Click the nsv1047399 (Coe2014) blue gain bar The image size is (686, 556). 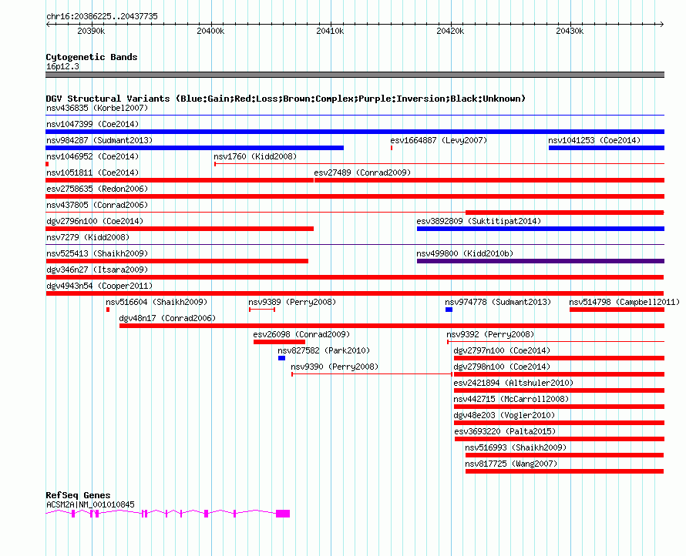coord(355,132)
